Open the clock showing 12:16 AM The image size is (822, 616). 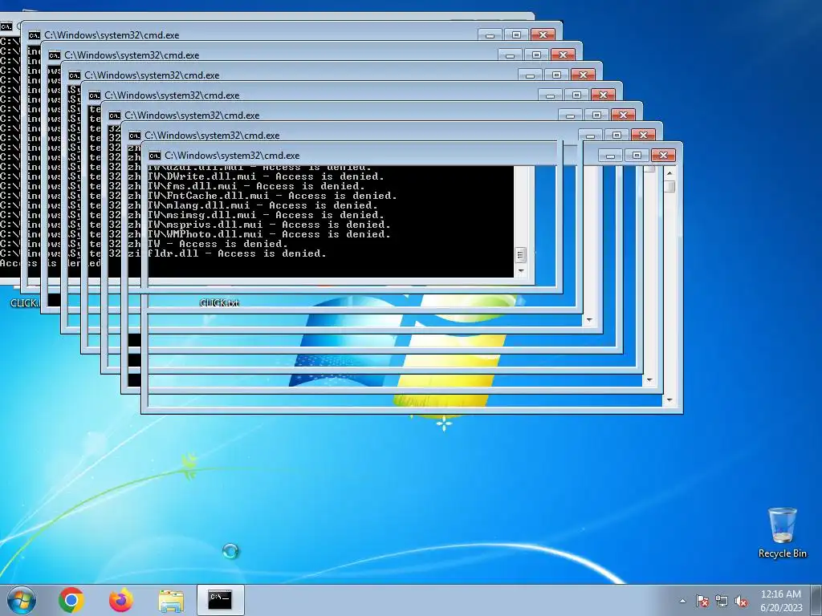[x=780, y=600]
